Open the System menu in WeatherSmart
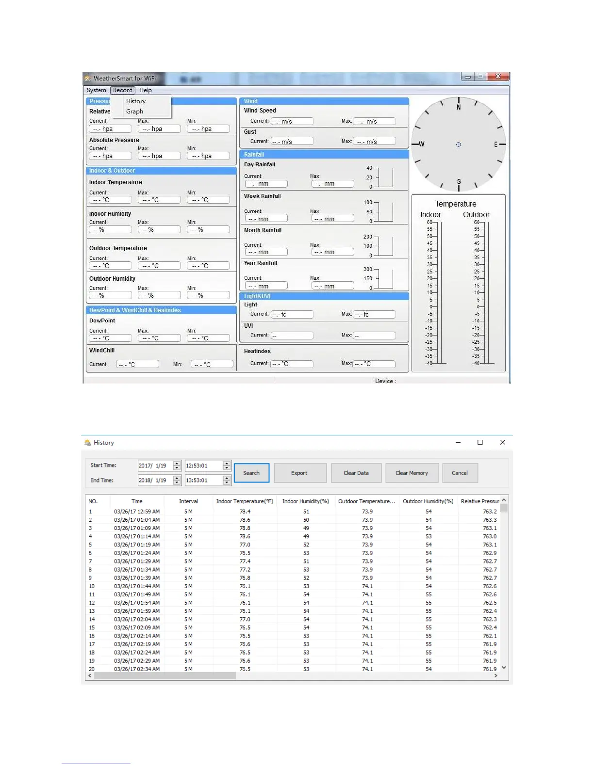The height and width of the screenshot is (768, 594). 96,90
